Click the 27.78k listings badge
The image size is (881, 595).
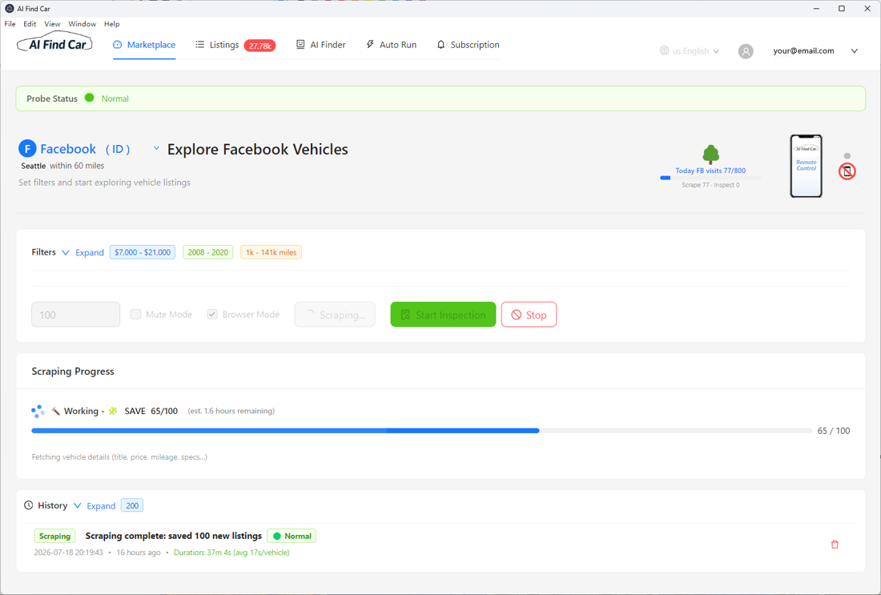(x=259, y=46)
